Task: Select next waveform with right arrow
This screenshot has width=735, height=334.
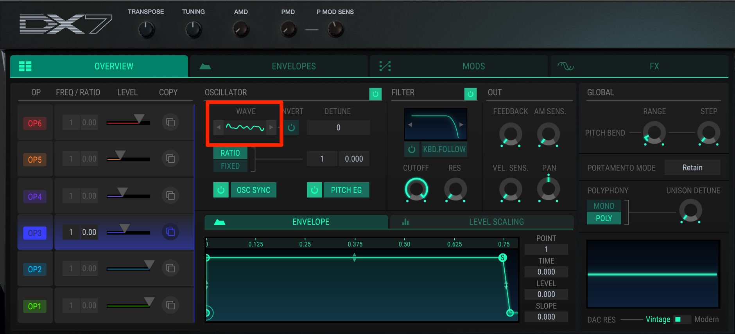Action: click(x=271, y=127)
